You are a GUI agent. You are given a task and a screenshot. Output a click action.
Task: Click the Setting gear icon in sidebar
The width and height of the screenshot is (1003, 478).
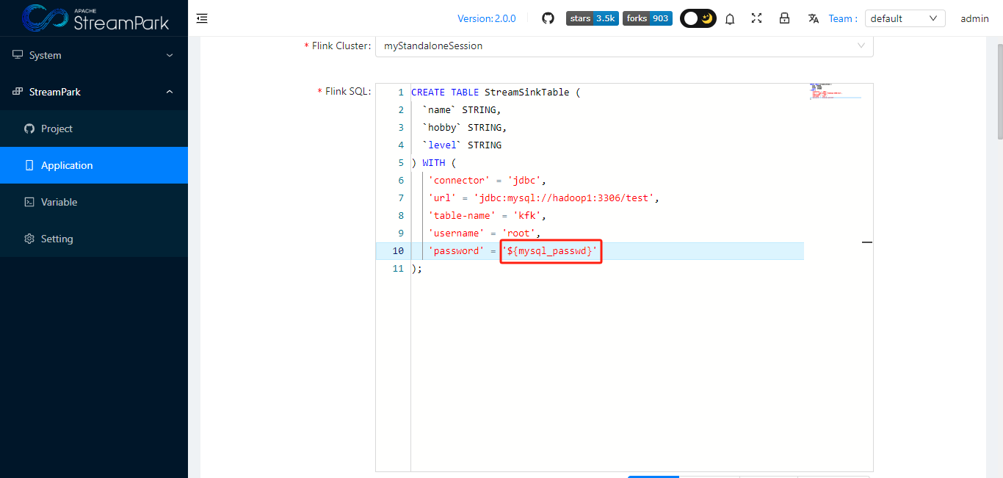[x=29, y=239]
